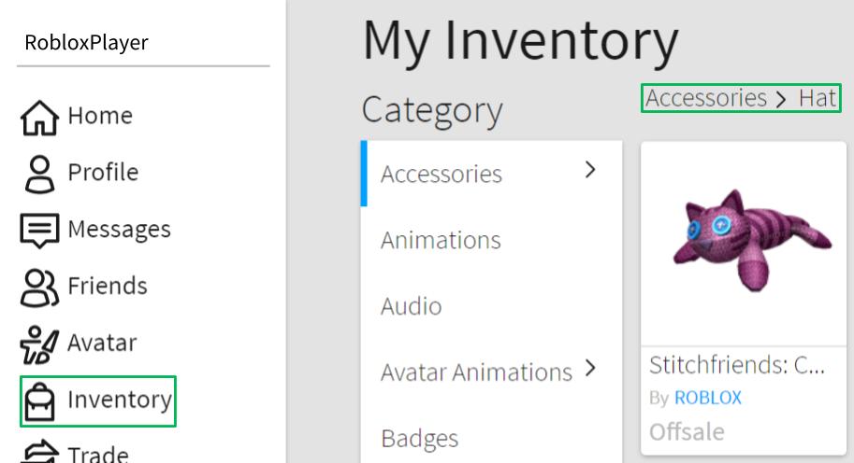Select Avatar Animations category label
Screen dimensions: 854x463
(476, 372)
